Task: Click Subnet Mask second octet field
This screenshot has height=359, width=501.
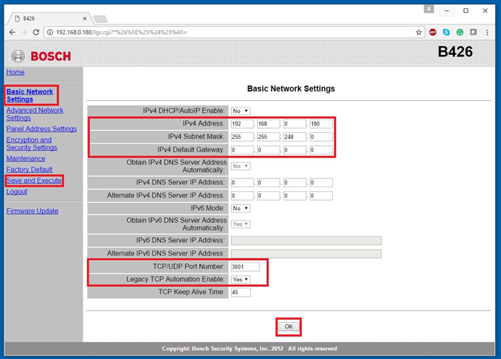Action: pos(268,137)
